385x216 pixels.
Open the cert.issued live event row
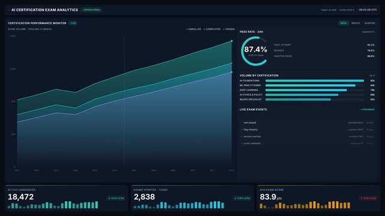(307, 122)
